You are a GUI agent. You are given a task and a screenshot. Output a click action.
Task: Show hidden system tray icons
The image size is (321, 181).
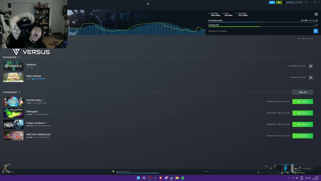click(x=289, y=178)
